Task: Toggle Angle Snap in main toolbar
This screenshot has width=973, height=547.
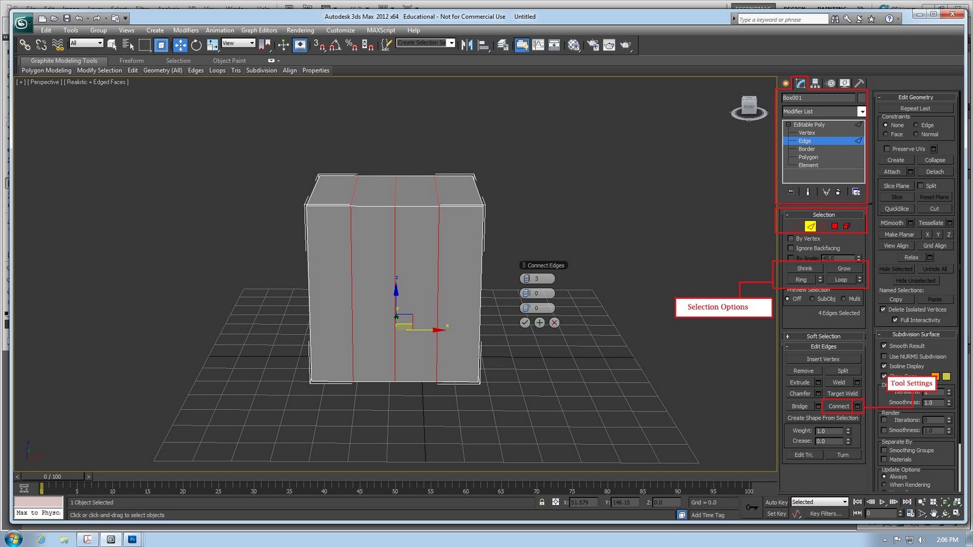Action: [335, 44]
